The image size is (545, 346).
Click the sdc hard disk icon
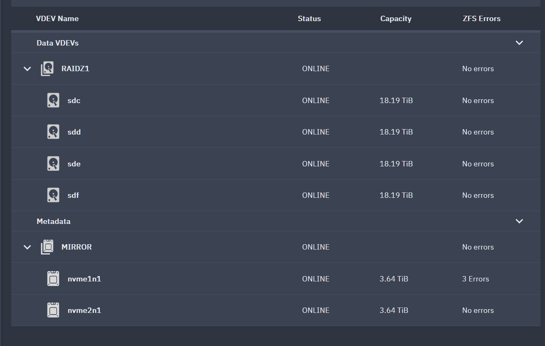point(53,101)
